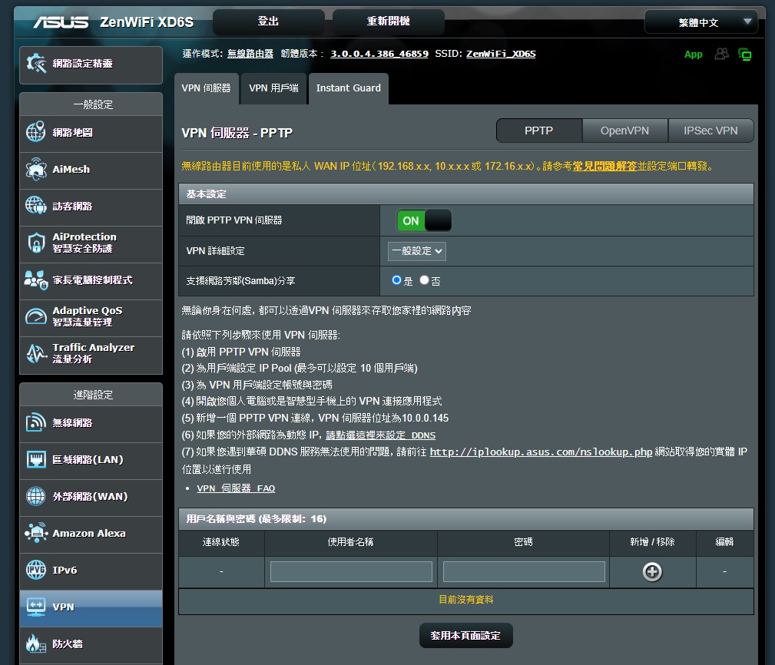Select 否 for Samba network sharing
The height and width of the screenshot is (665, 775).
click(424, 280)
